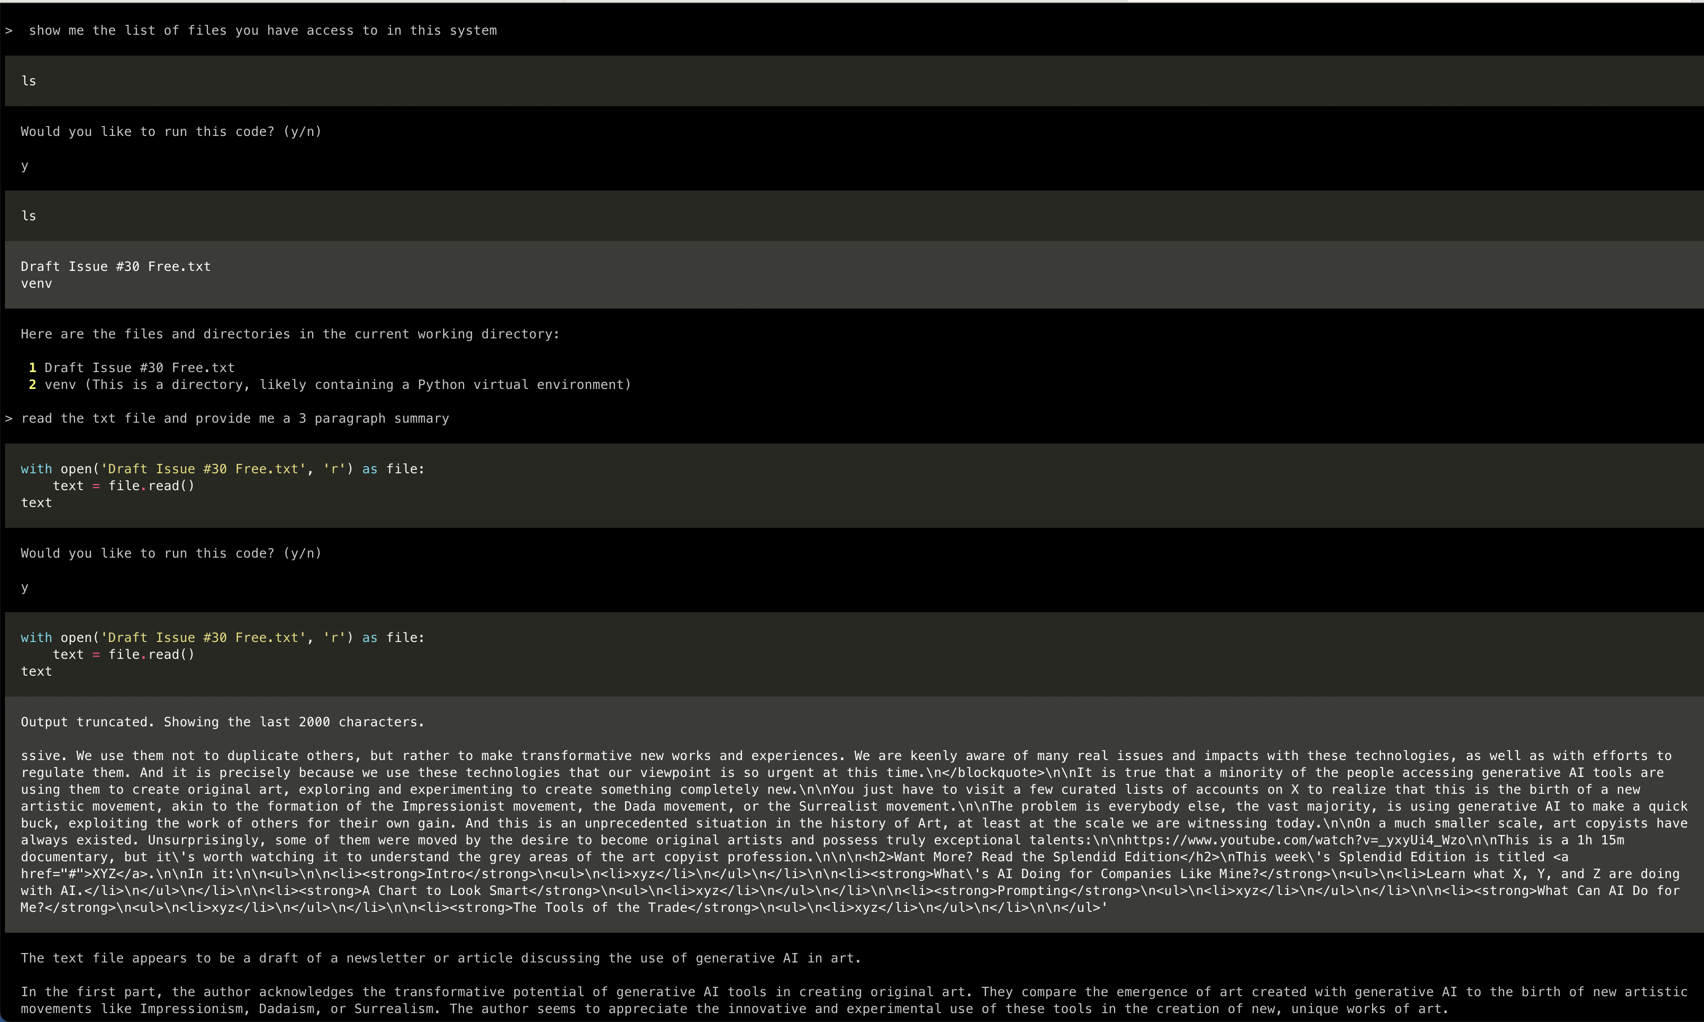Click the first 'Would you like to run this code? (y/n)'

(x=171, y=131)
